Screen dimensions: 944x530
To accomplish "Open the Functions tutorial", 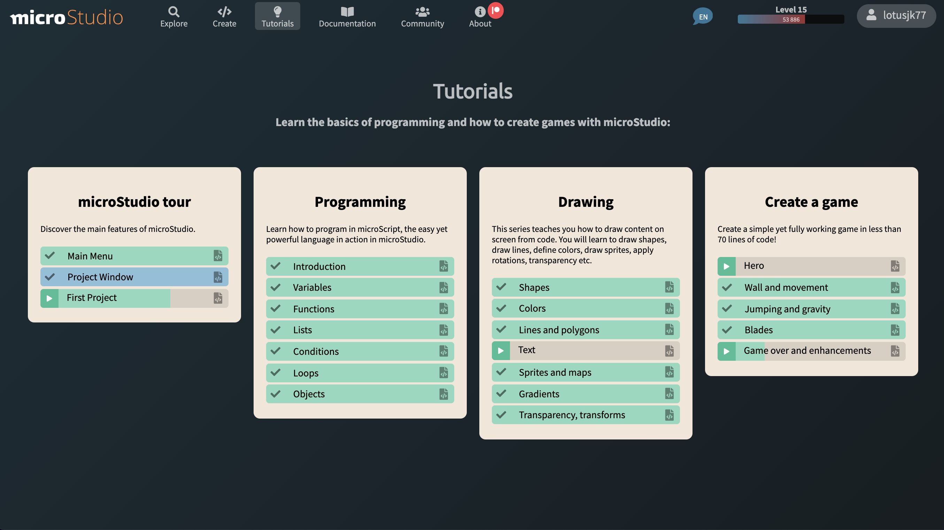I will click(360, 309).
